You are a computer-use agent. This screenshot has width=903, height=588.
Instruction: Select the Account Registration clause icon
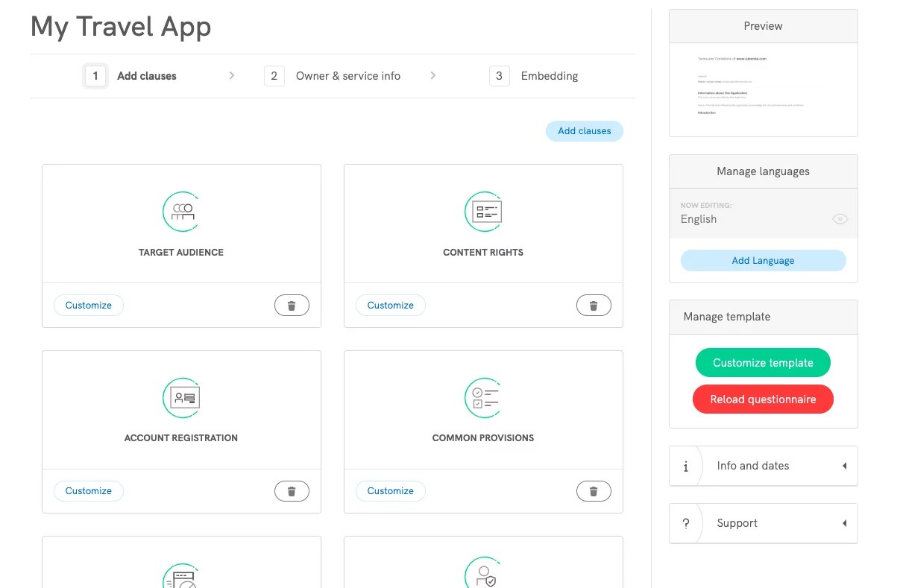coord(181,397)
